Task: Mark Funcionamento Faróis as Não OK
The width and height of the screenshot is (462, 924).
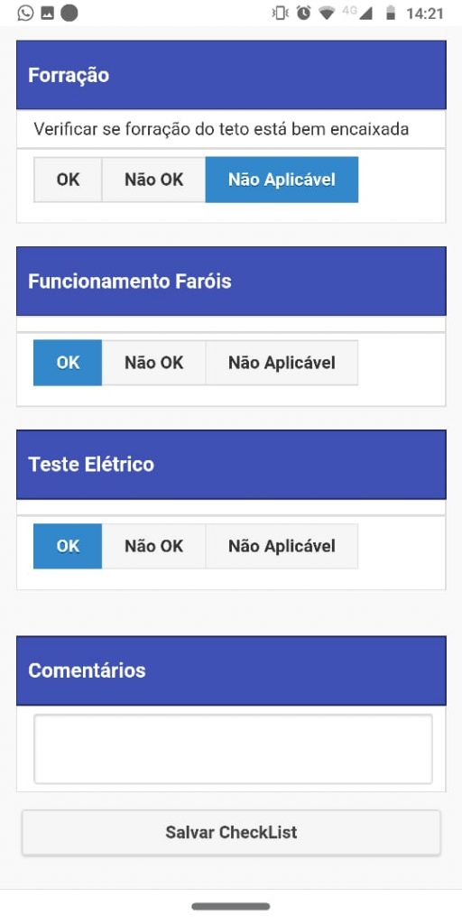Action: click(153, 363)
